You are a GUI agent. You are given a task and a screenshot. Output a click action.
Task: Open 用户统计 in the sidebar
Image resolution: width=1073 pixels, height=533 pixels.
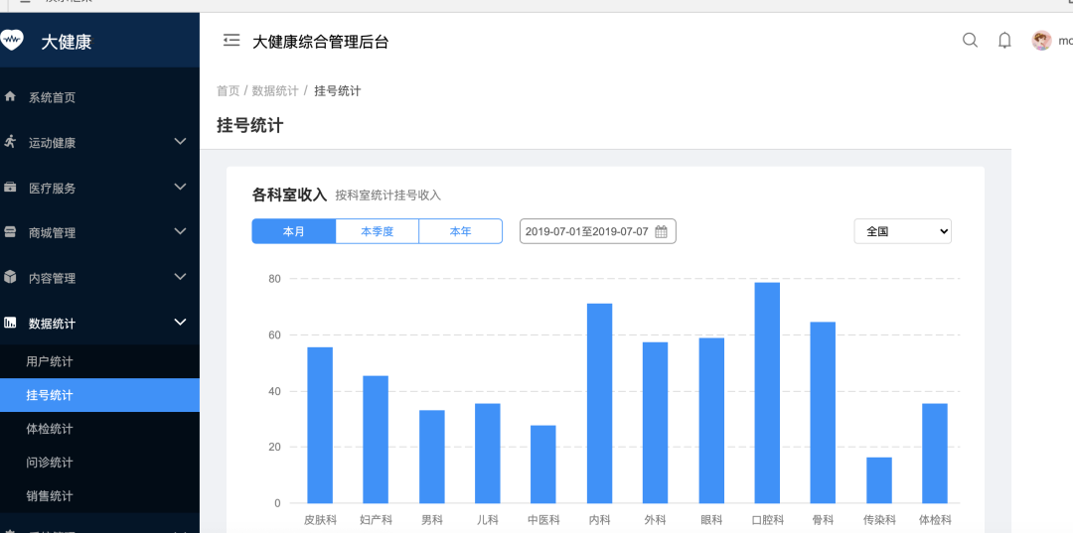point(50,361)
